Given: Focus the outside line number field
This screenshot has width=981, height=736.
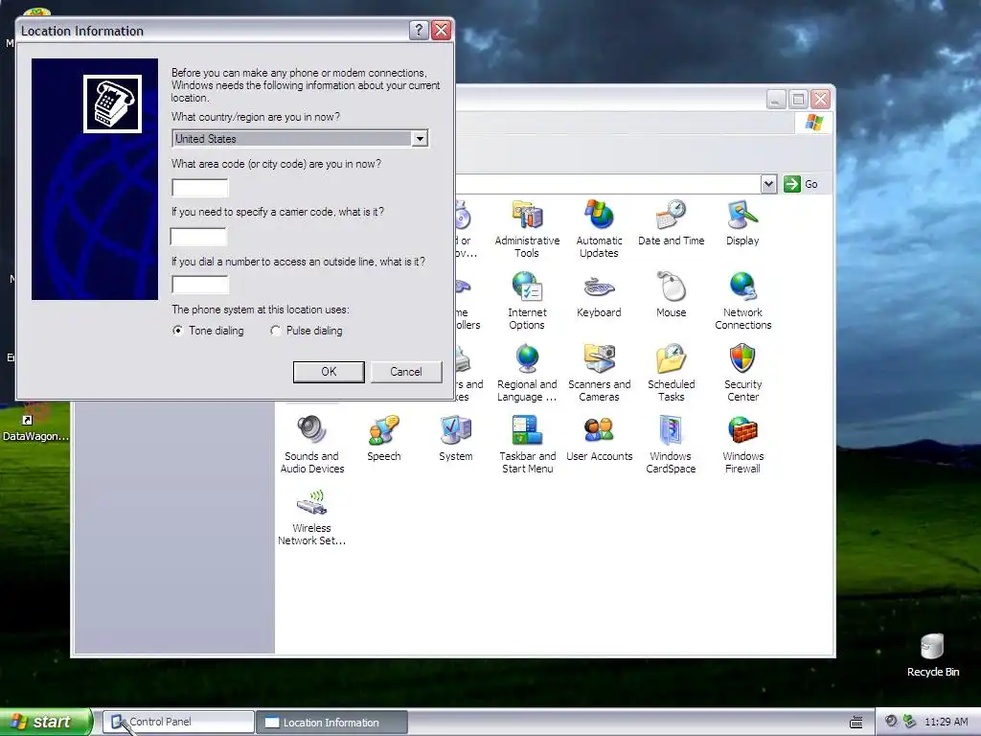Looking at the screenshot, I should click(x=200, y=285).
